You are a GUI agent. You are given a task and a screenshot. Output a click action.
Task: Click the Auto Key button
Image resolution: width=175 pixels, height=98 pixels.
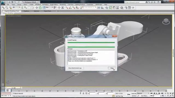coord(134,93)
